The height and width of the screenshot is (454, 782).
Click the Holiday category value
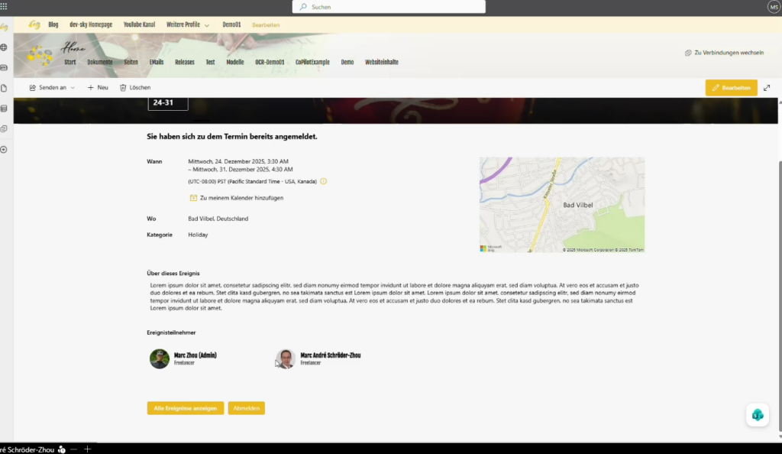point(198,235)
